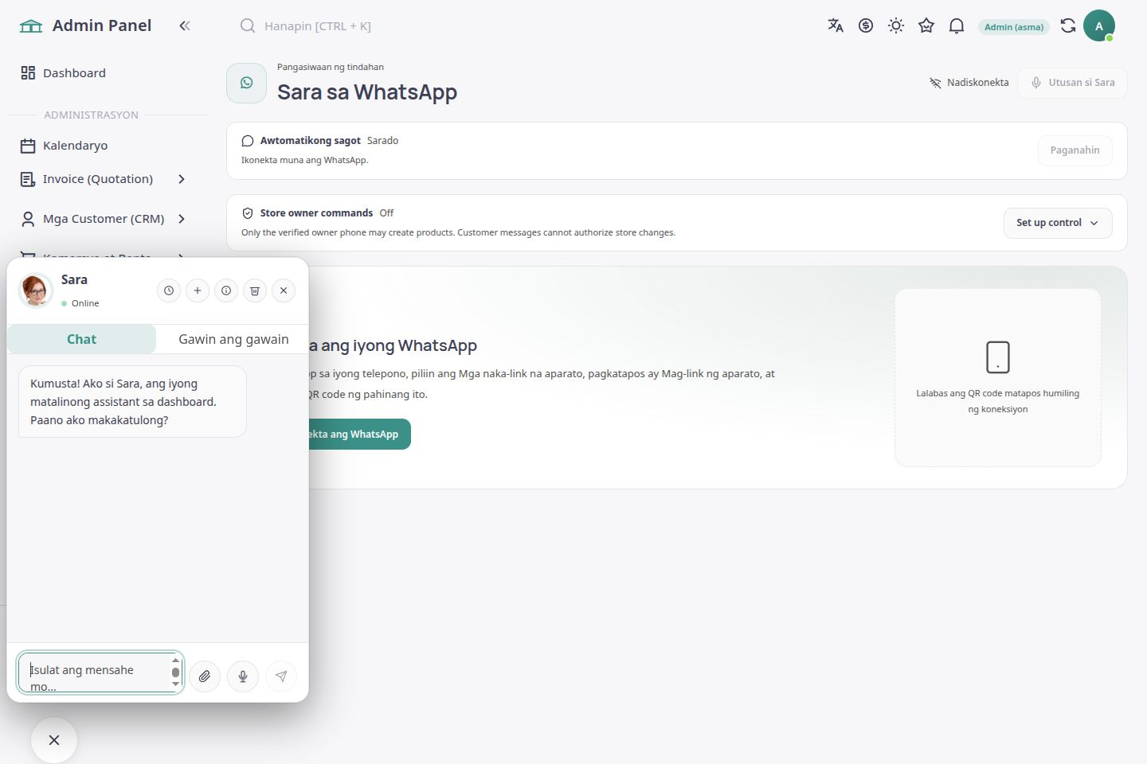Click the Utusan si Sara button

point(1072,83)
